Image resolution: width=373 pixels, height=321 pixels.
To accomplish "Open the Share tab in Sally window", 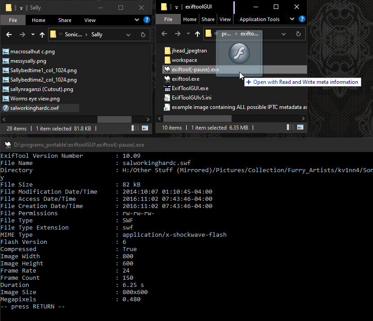I will 65,20.
